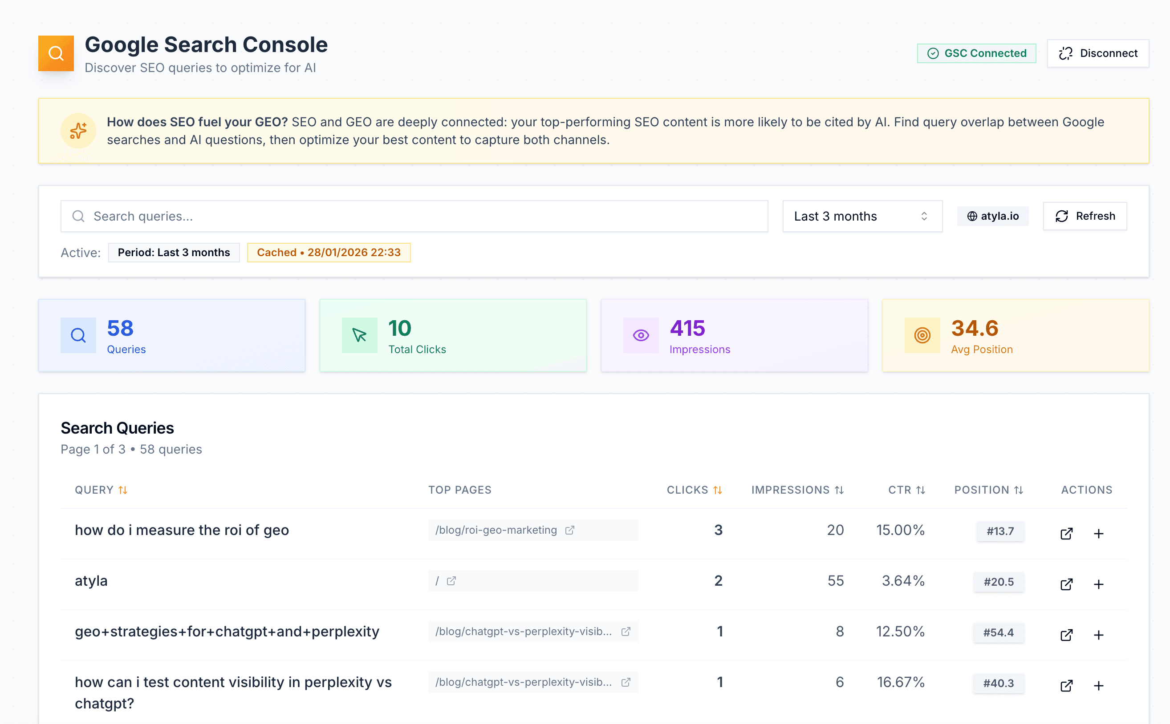Open root page link icon in atyla row
The width and height of the screenshot is (1170, 724).
click(451, 581)
